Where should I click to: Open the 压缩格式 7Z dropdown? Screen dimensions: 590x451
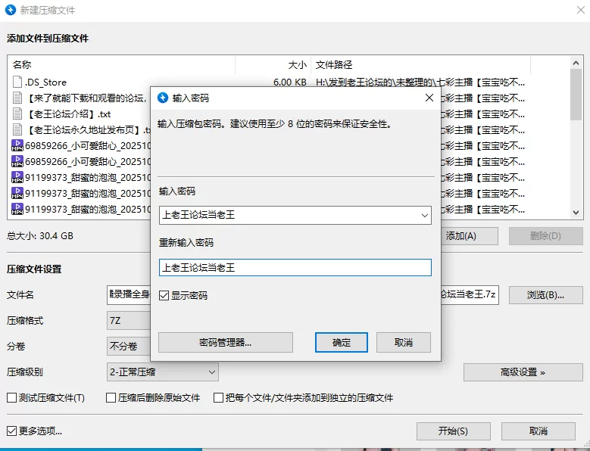(x=128, y=321)
